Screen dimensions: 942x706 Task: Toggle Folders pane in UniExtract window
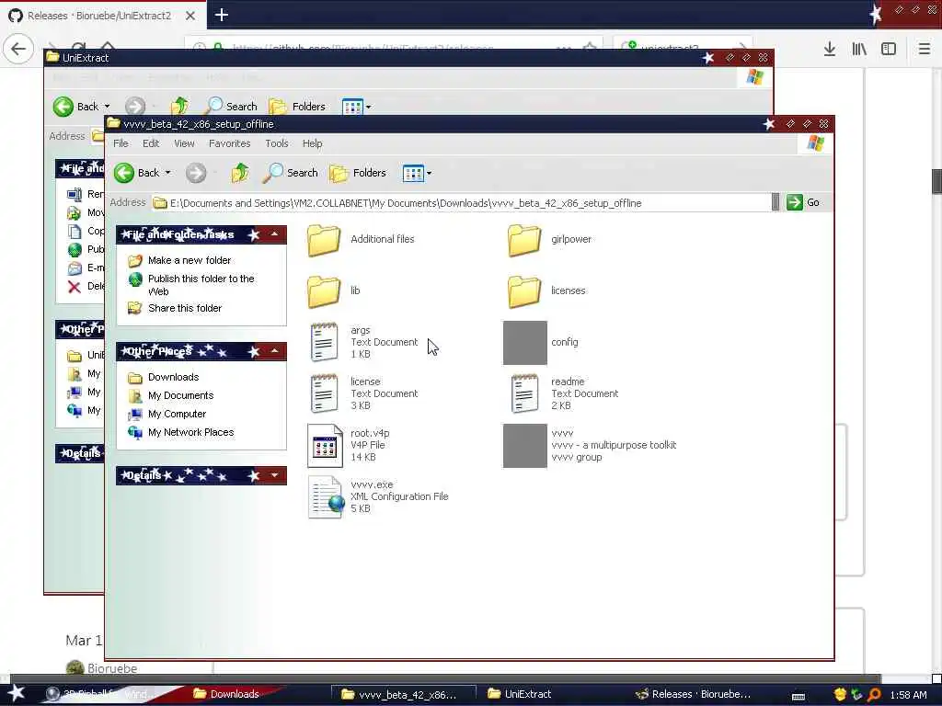tap(297, 107)
